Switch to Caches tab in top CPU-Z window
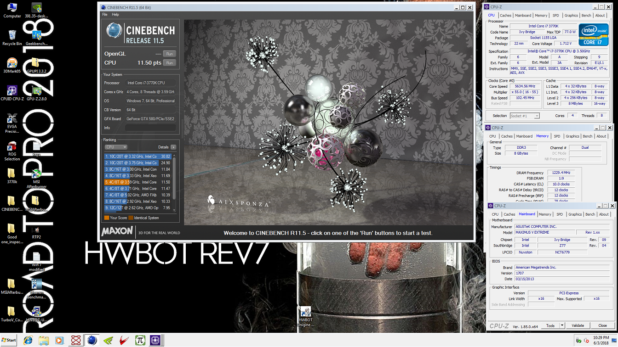 pyautogui.click(x=506, y=16)
